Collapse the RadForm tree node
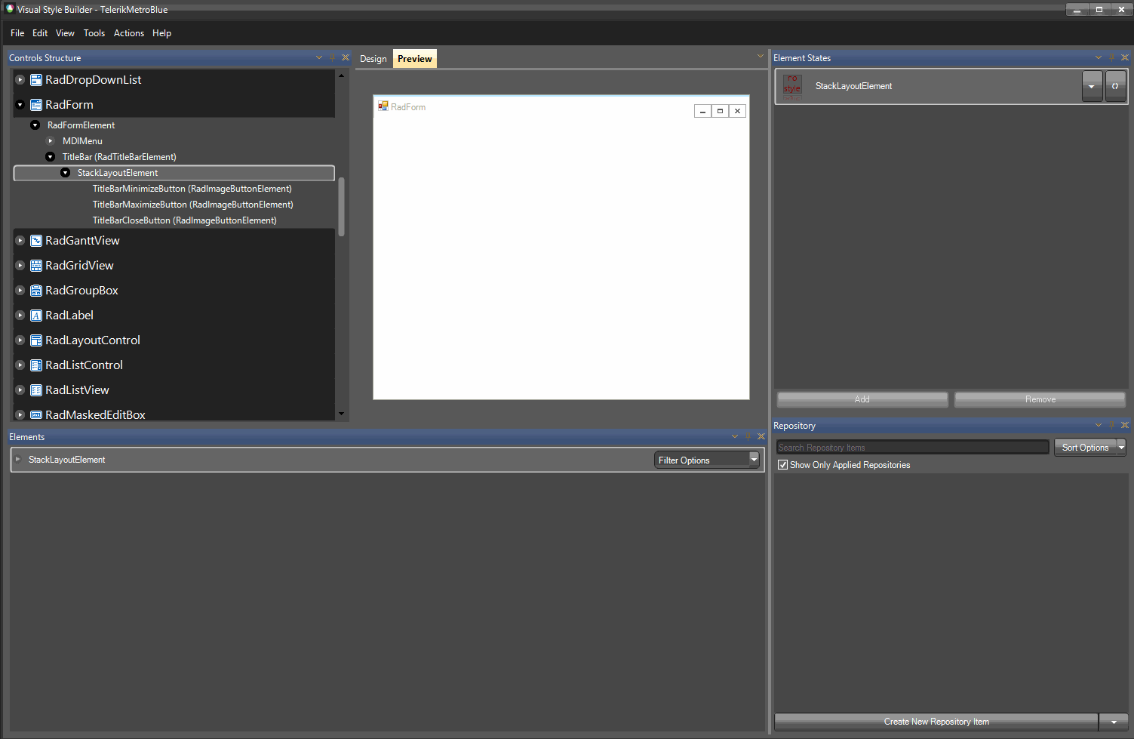 coord(20,105)
